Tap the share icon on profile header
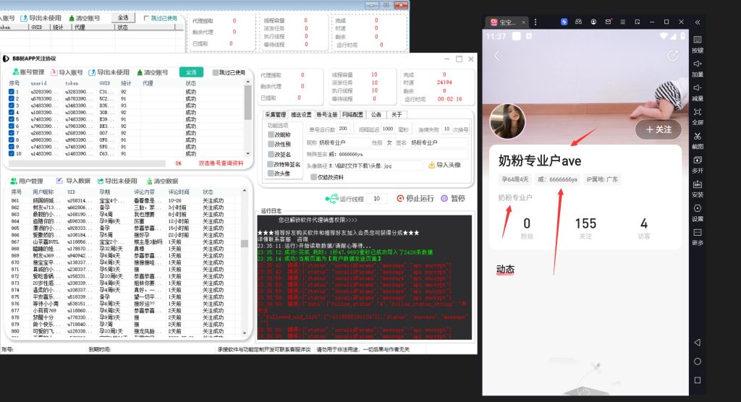741x402 pixels. [x=672, y=56]
